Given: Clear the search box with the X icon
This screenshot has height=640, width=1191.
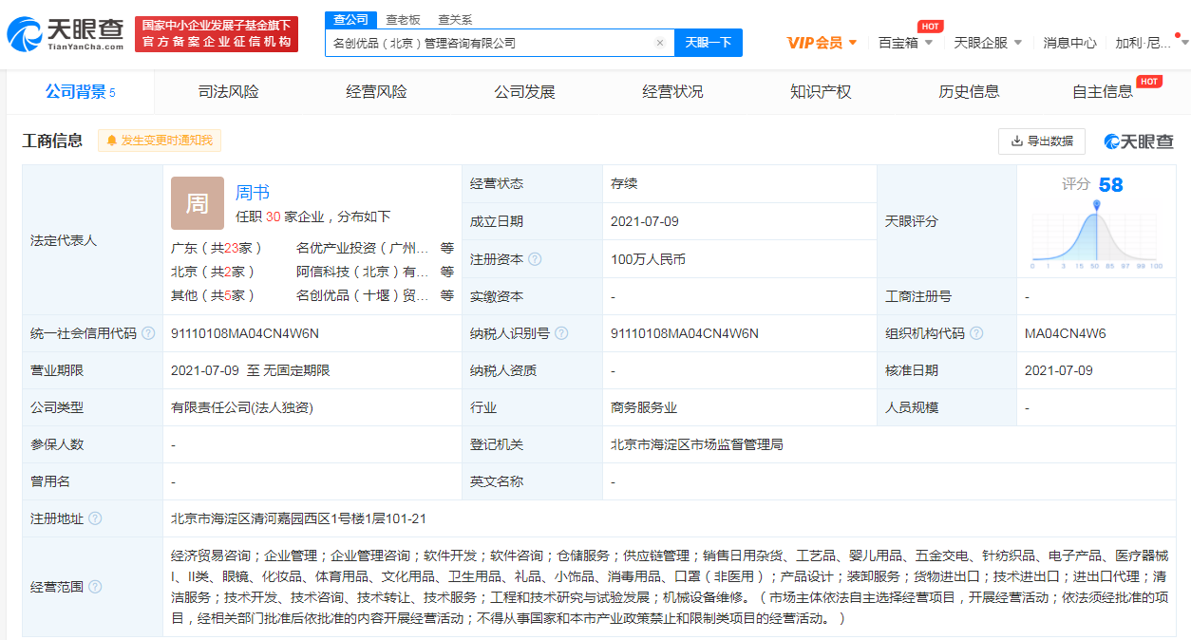Looking at the screenshot, I should [x=659, y=43].
